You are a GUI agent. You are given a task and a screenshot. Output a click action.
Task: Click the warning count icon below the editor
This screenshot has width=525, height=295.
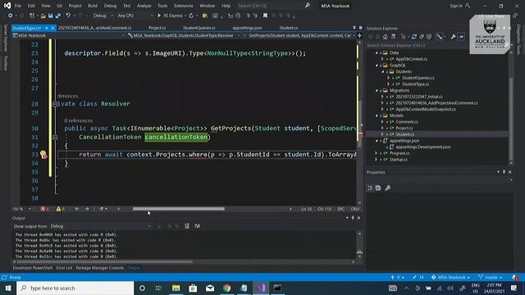coord(58,209)
